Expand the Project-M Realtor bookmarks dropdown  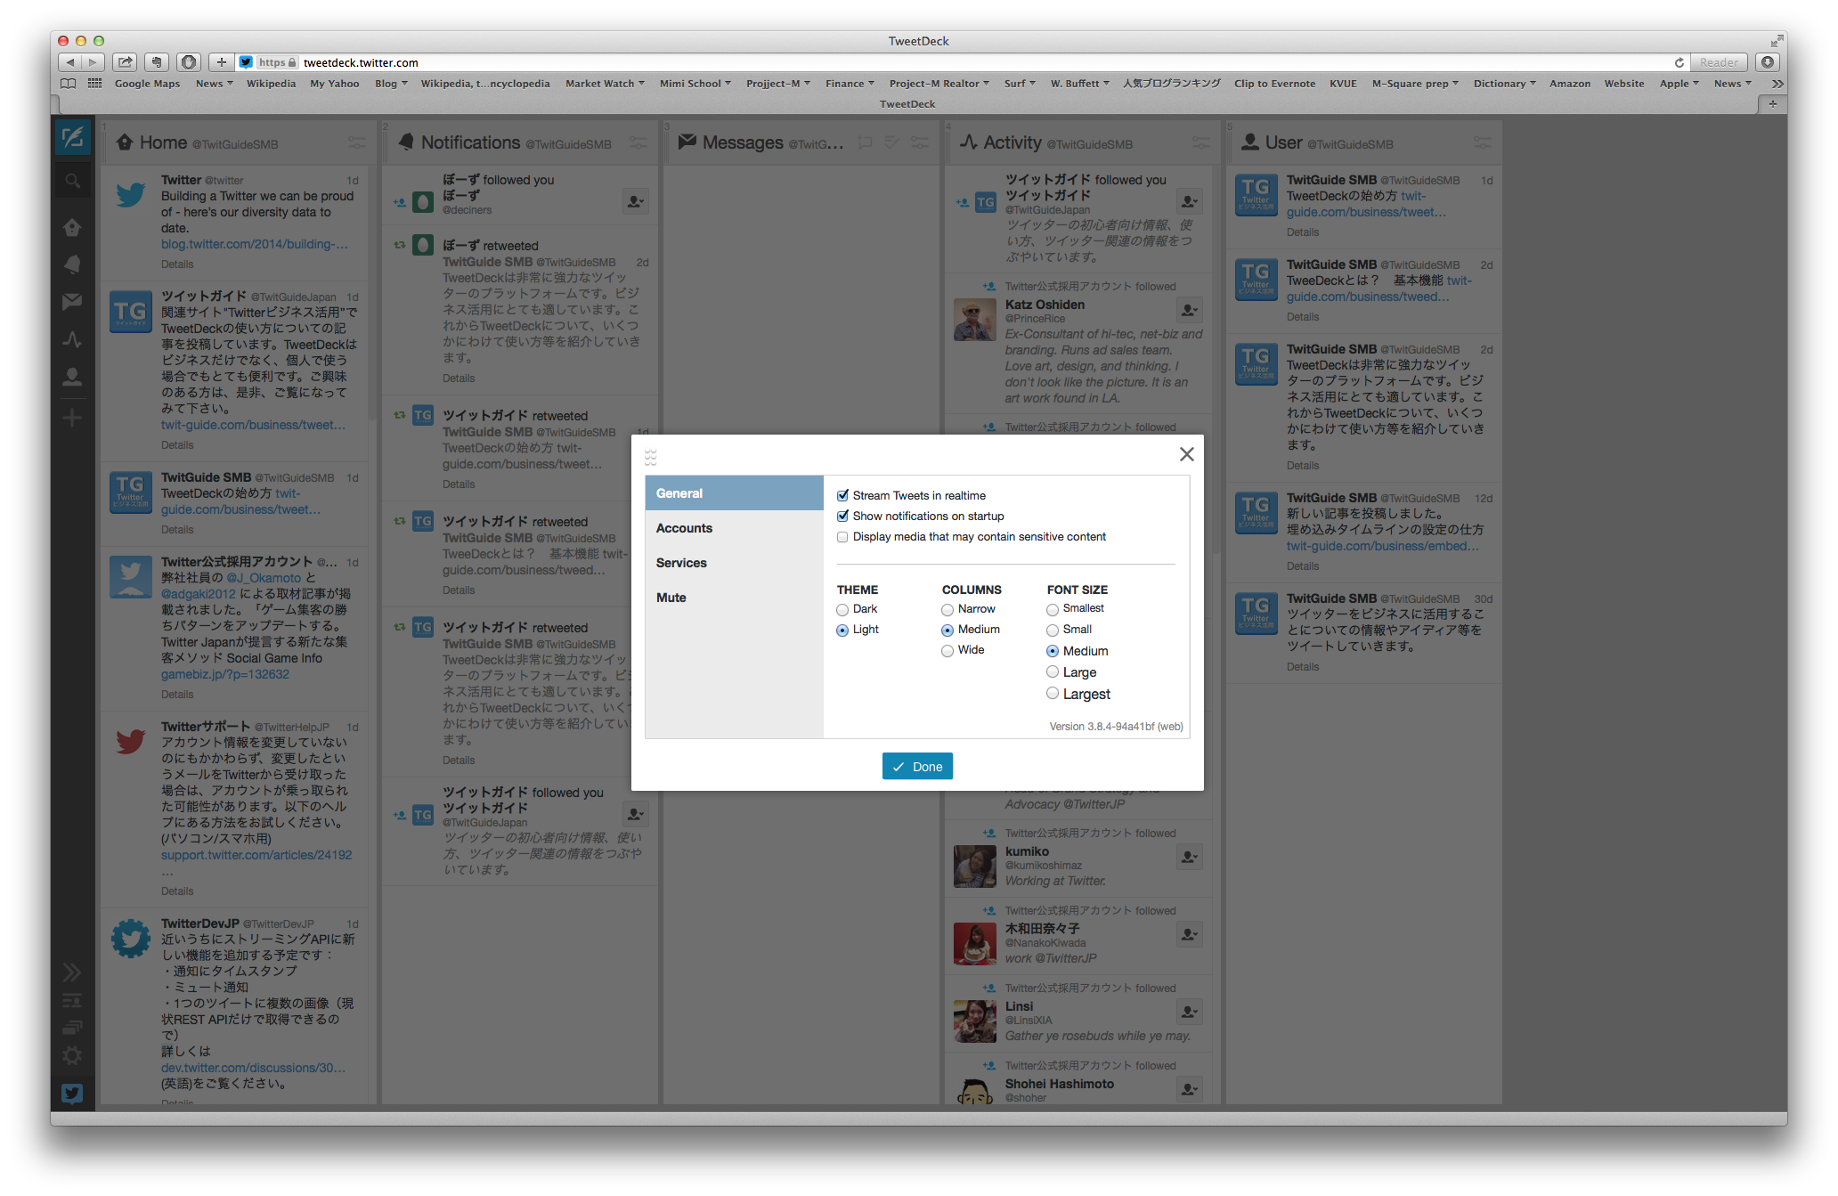tap(939, 84)
